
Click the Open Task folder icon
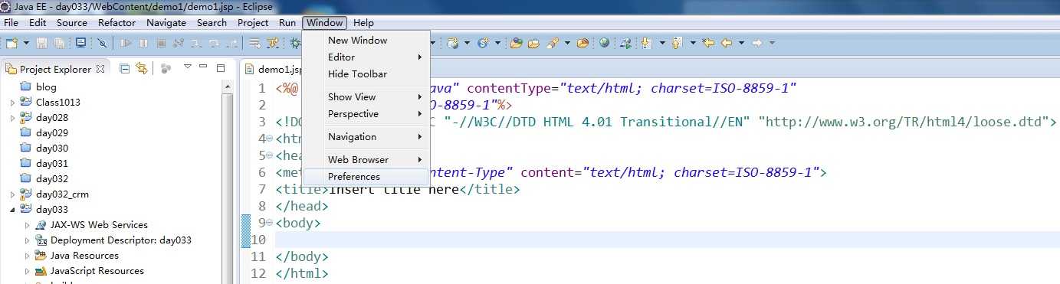[x=533, y=43]
